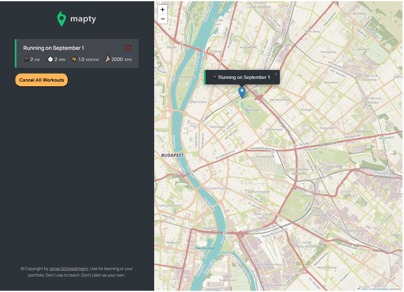Screen dimensions: 404x292
Task: Delete the running workout with red X
Action: point(128,48)
